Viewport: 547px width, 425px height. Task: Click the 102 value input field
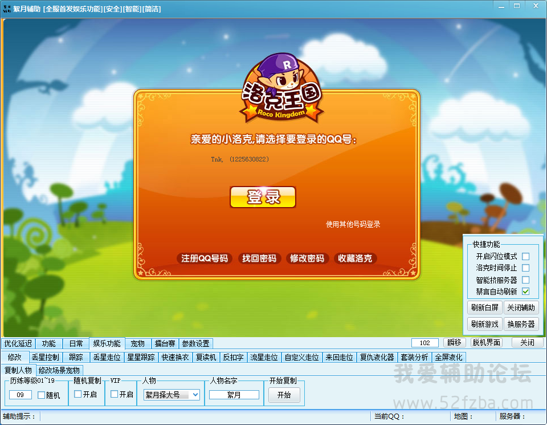[424, 343]
